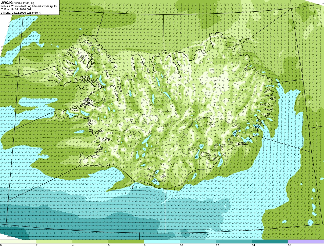Click the 2–4 m/s light green legend swatch

click(x=54, y=241)
